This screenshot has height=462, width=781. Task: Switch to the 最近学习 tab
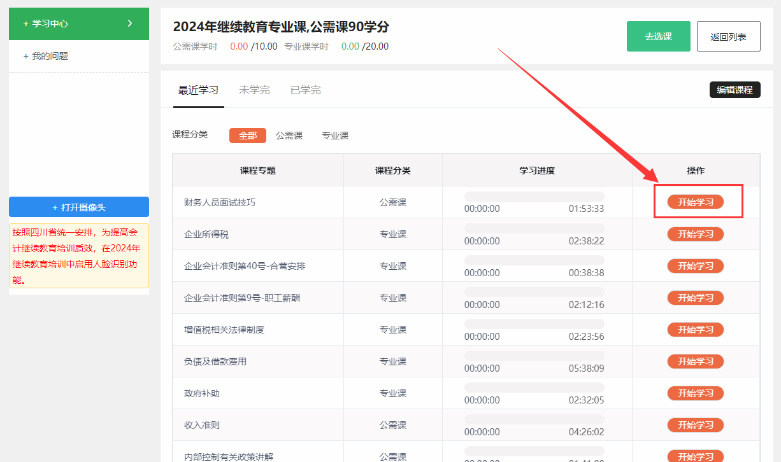tap(198, 90)
